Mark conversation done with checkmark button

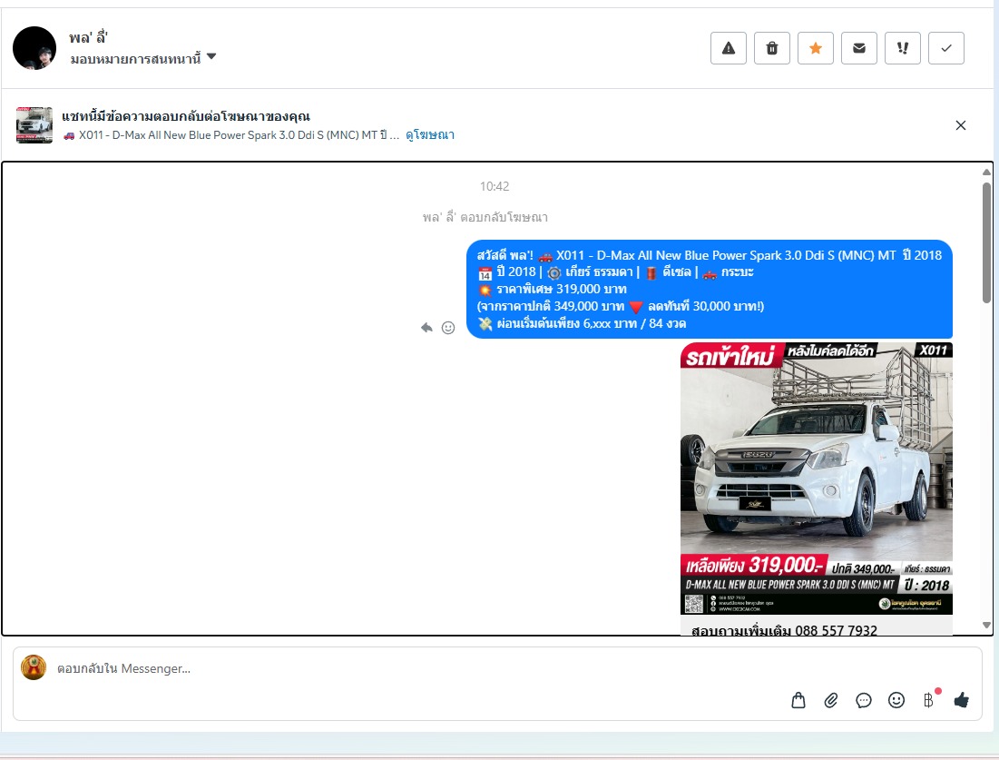coord(946,48)
